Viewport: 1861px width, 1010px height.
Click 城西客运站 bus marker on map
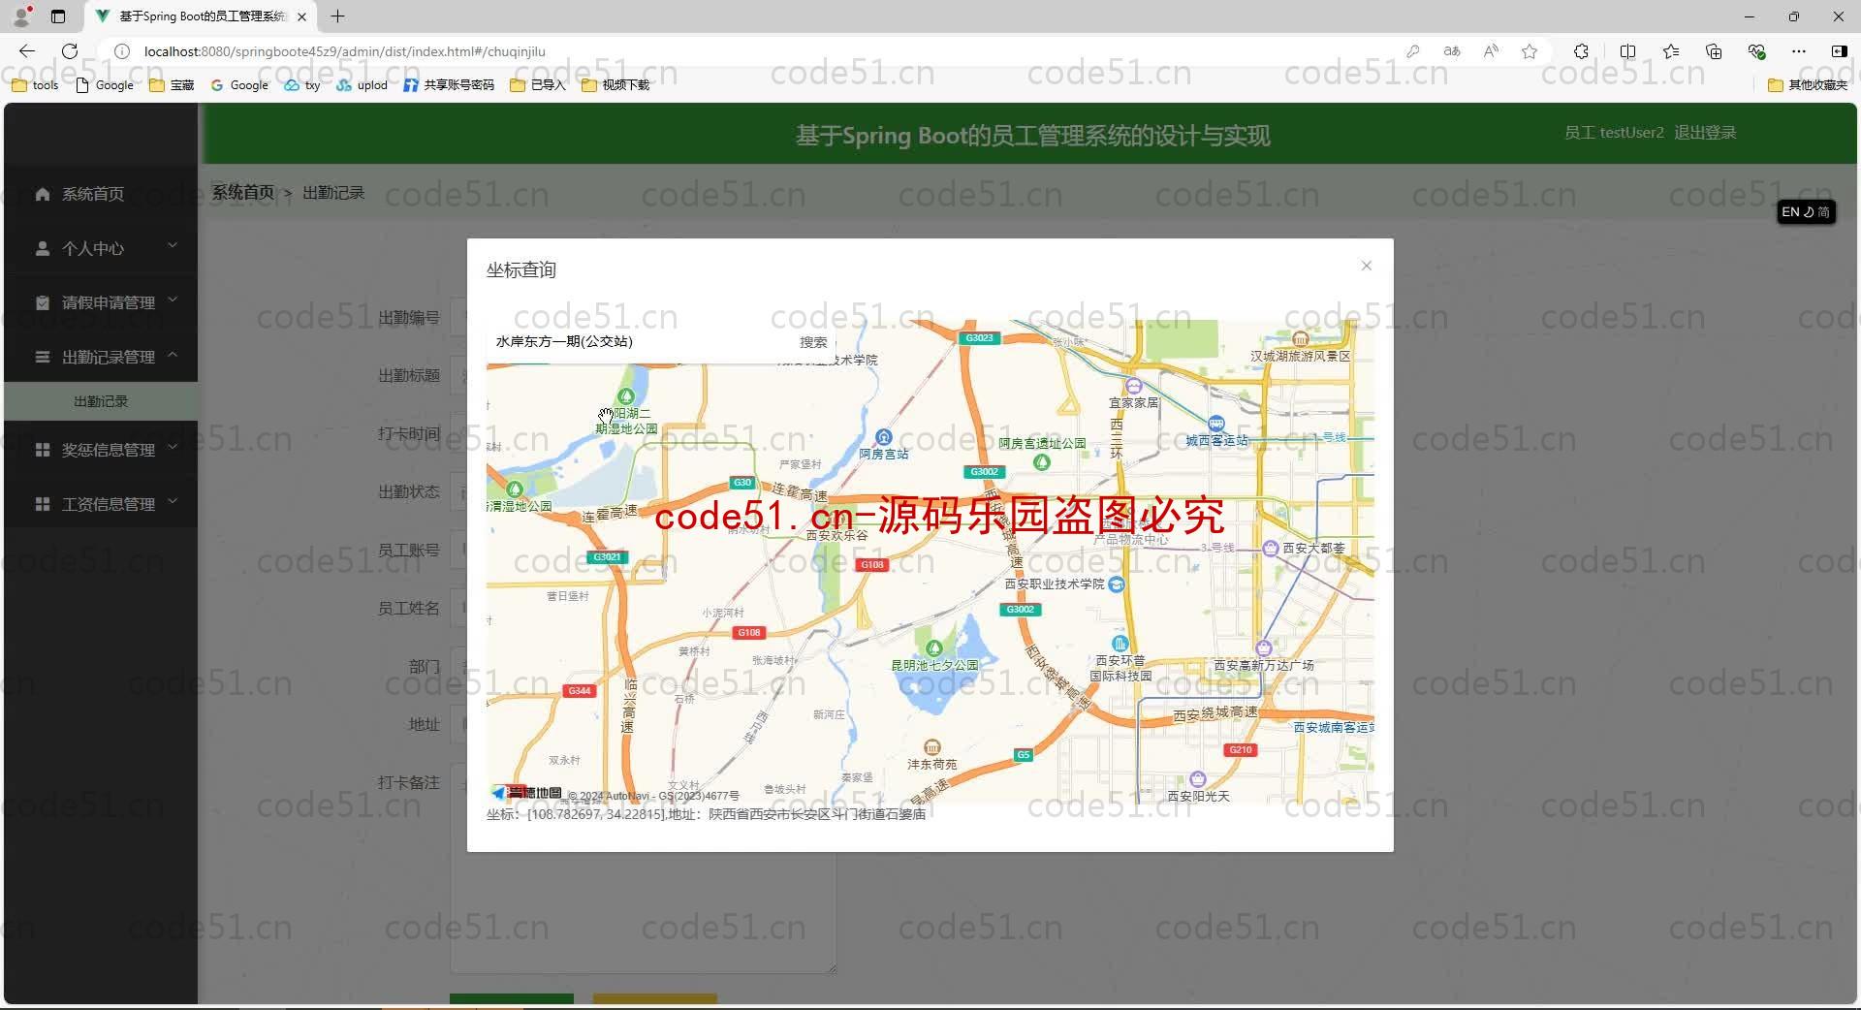(1216, 424)
